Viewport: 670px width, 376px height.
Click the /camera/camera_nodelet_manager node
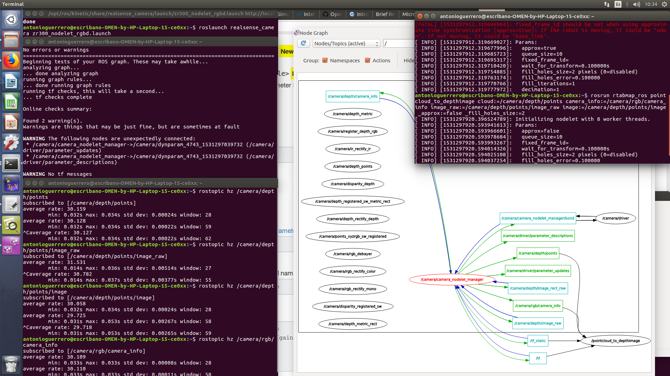[x=452, y=279]
